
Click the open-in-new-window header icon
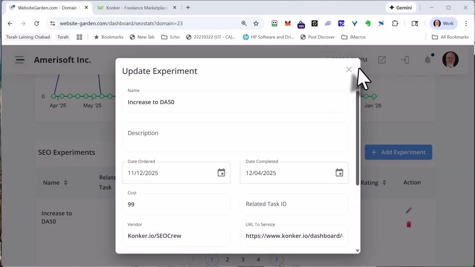(x=382, y=60)
